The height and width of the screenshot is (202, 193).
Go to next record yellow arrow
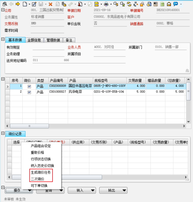click(x=18, y=4)
